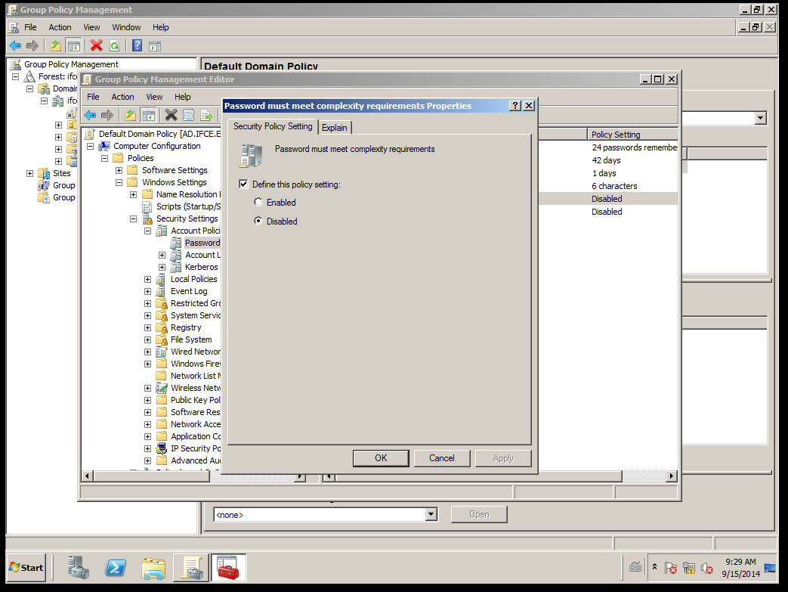Collapse Computer Configuration node in Editor tree

click(x=91, y=146)
